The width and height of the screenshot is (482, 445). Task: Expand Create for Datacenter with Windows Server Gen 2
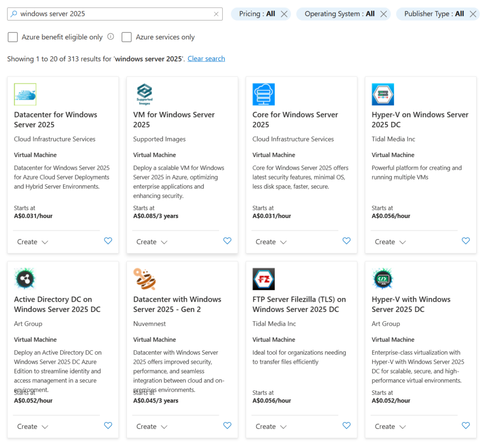[152, 427]
